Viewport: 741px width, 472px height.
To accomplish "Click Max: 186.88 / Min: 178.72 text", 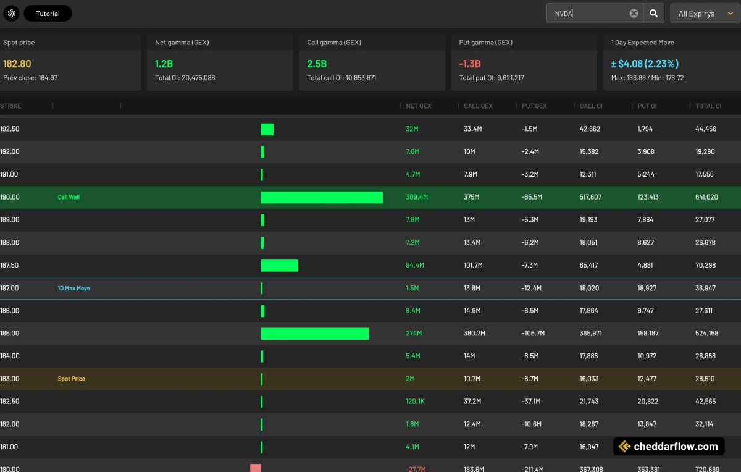I will [647, 78].
